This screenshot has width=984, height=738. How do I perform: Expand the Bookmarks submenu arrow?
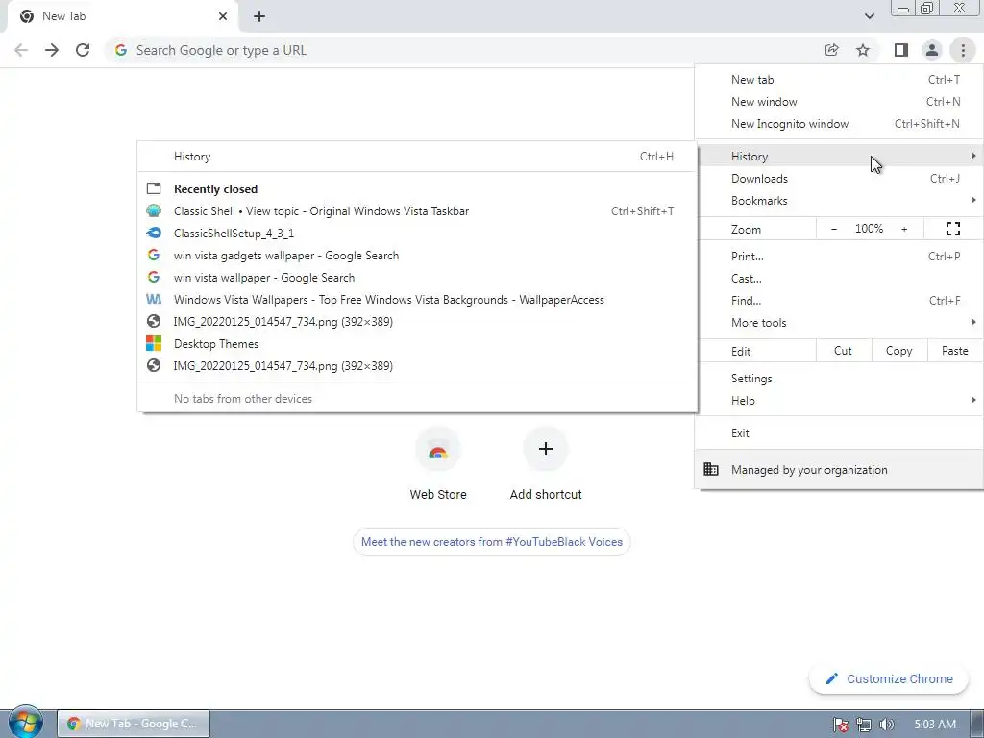click(972, 200)
